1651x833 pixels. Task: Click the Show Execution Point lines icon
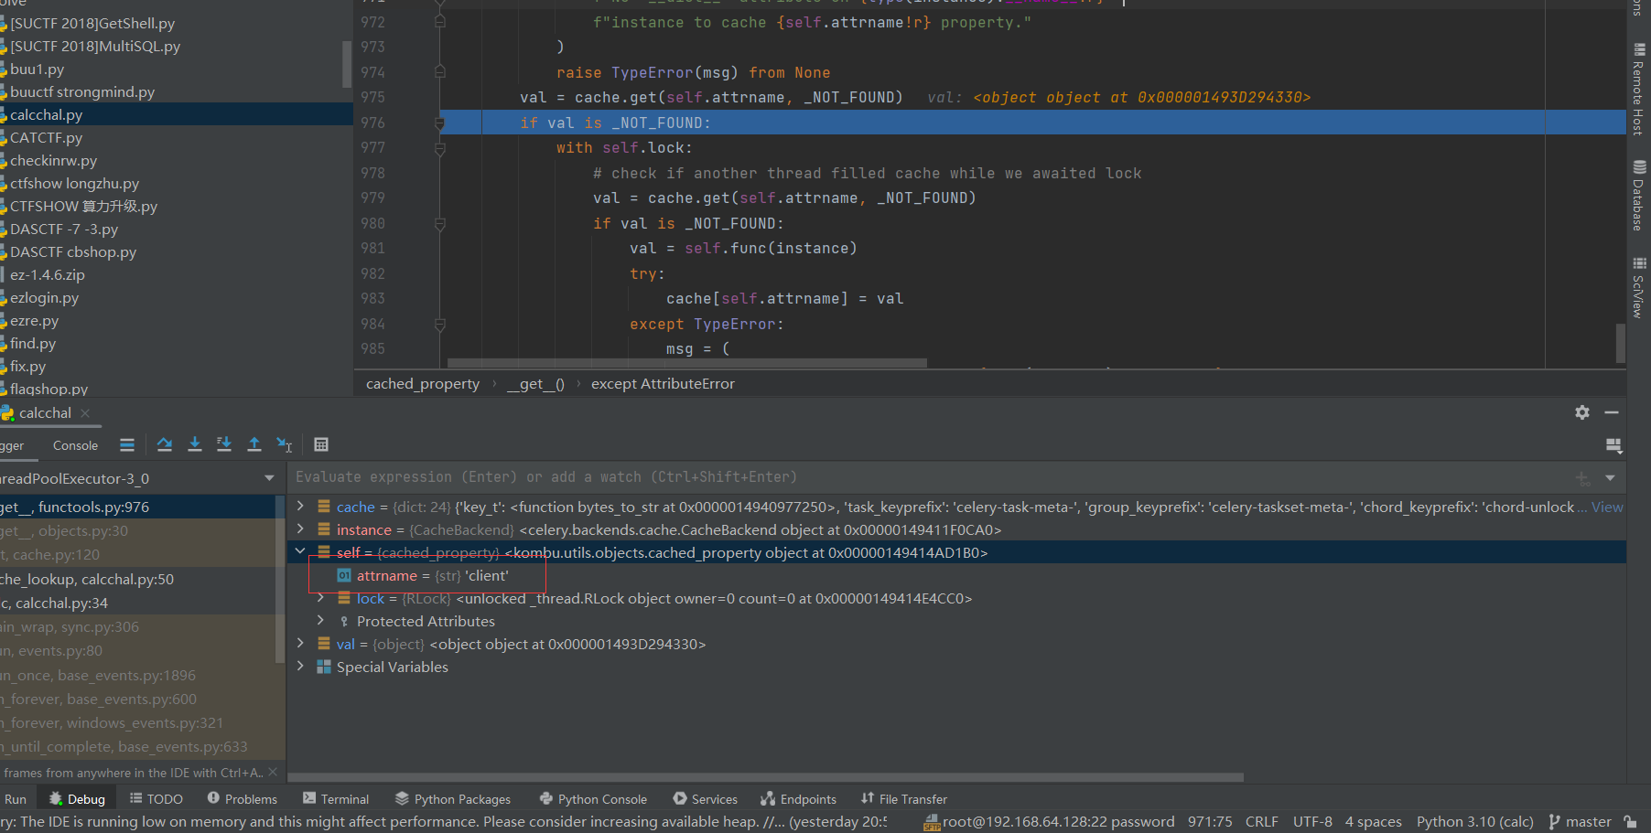(127, 444)
